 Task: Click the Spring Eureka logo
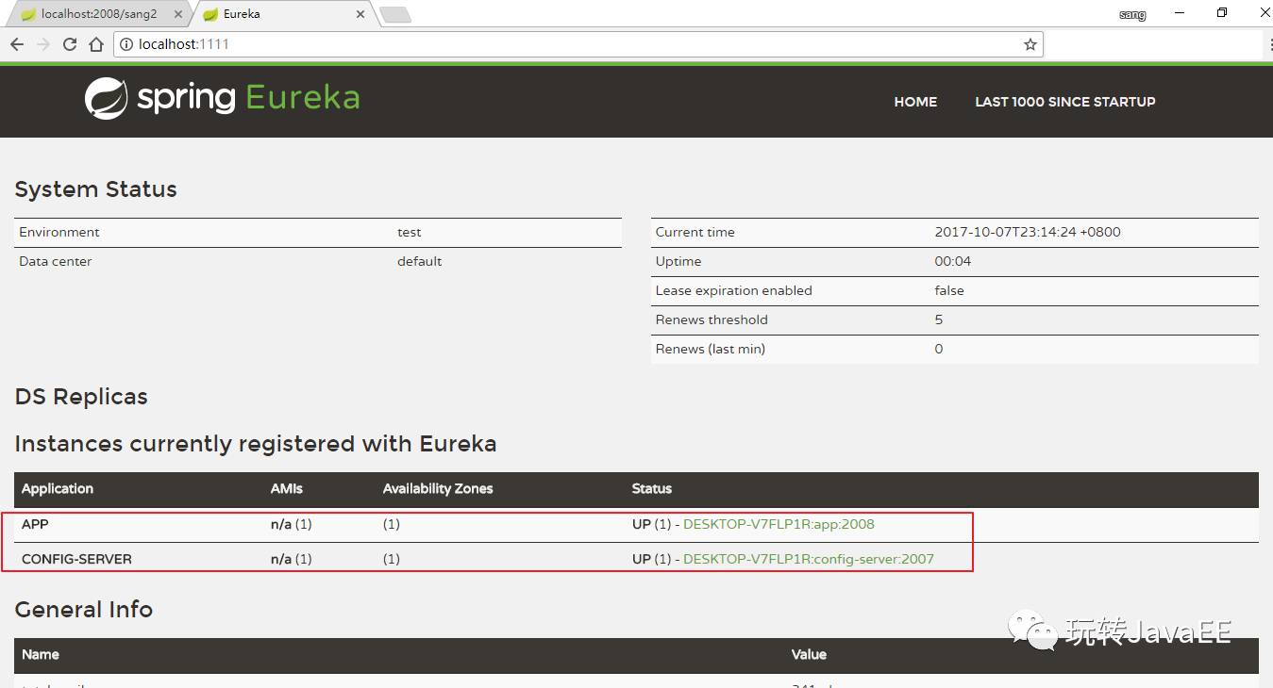point(222,98)
